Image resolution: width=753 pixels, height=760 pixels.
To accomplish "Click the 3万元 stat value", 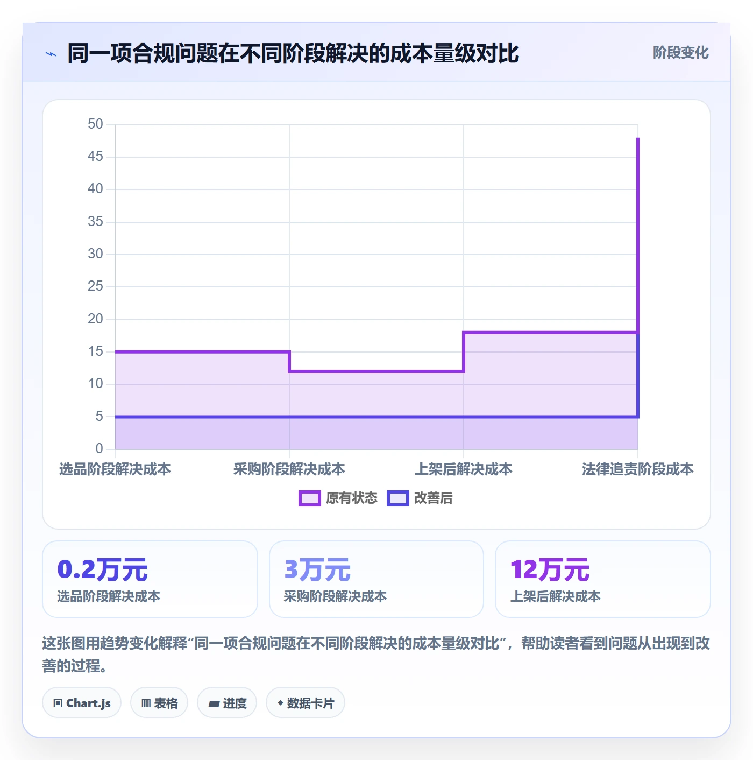I will pos(317,569).
